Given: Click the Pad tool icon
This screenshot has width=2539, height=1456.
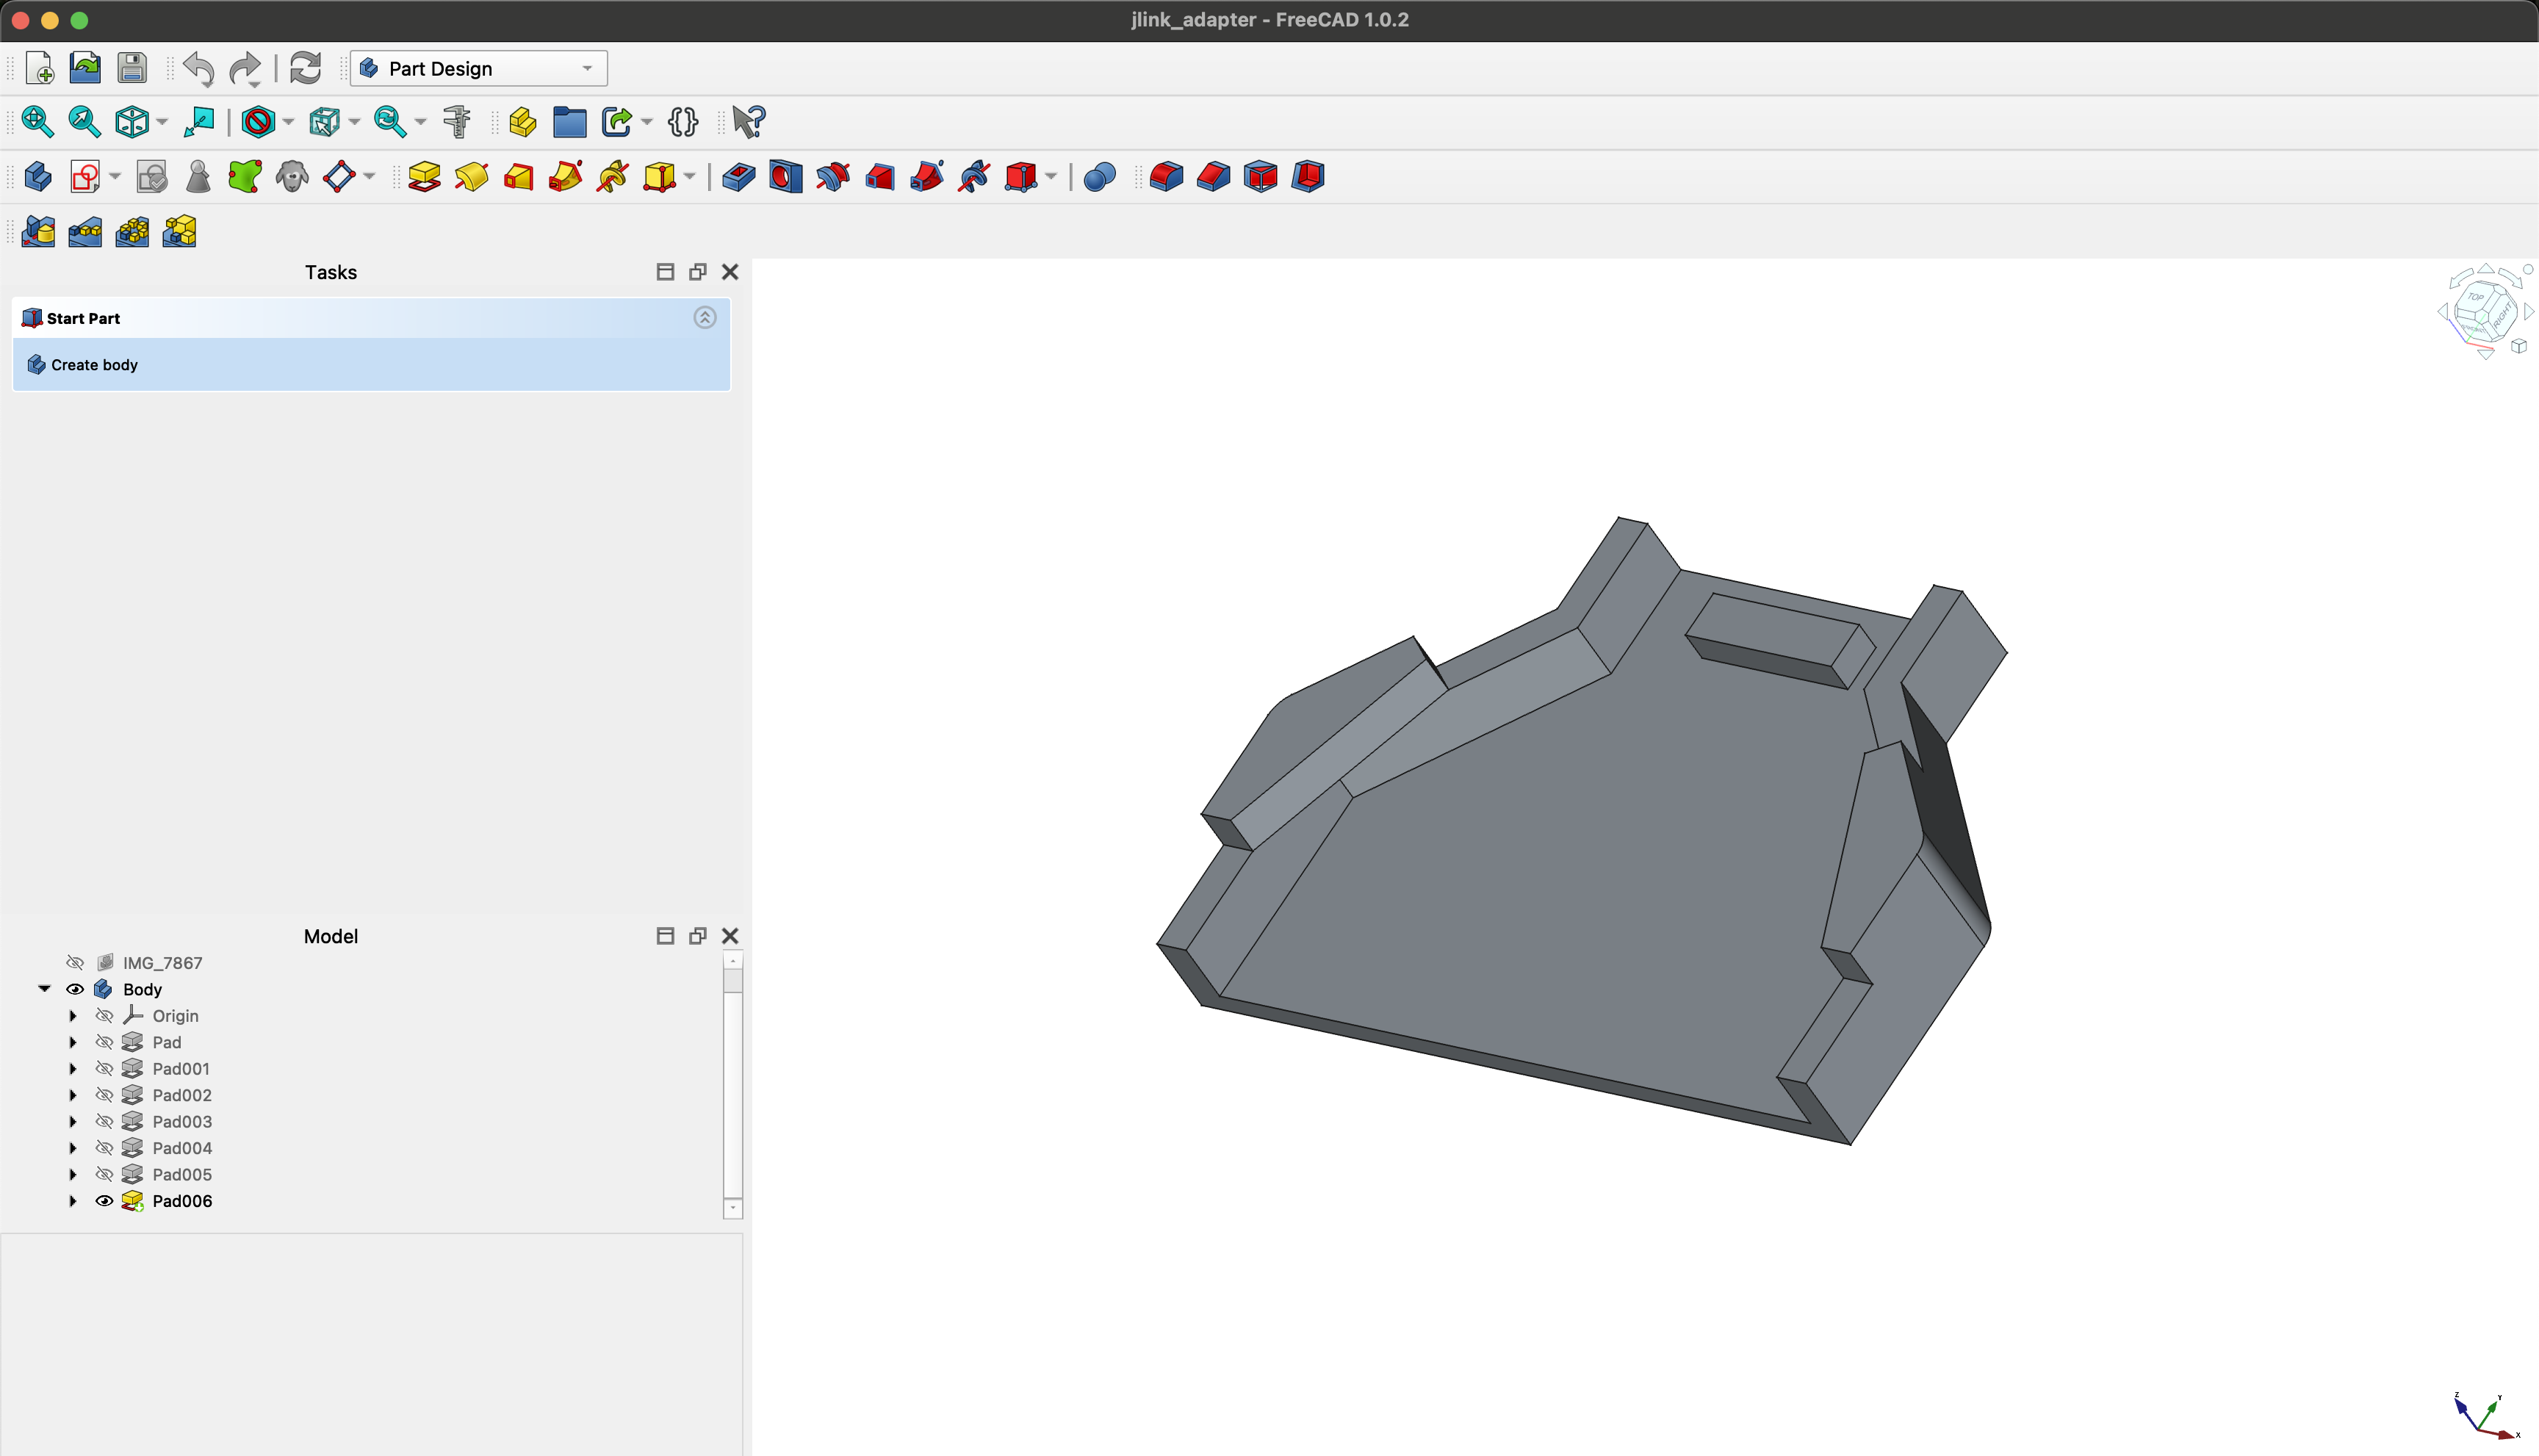Looking at the screenshot, I should (x=424, y=177).
